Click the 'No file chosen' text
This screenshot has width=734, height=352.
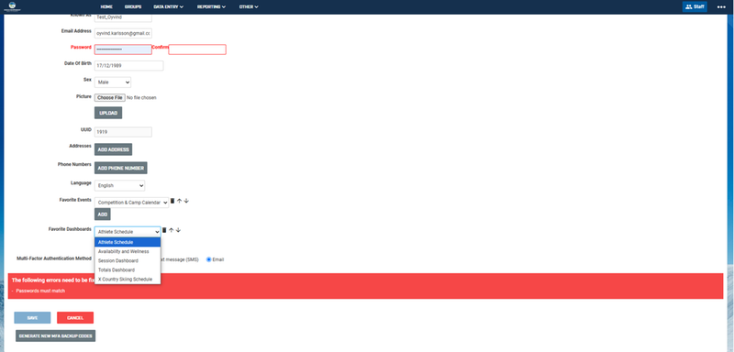(142, 98)
